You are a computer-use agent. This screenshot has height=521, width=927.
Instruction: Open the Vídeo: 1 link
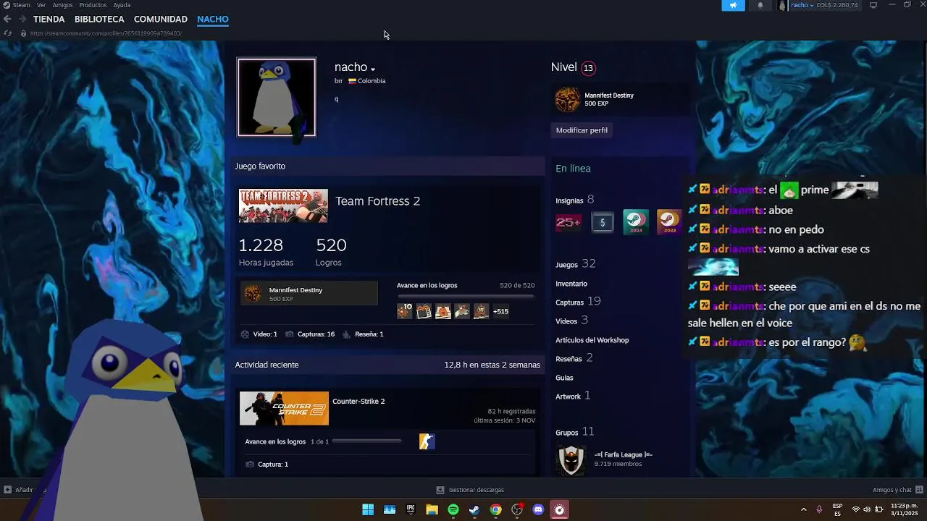[x=259, y=334]
